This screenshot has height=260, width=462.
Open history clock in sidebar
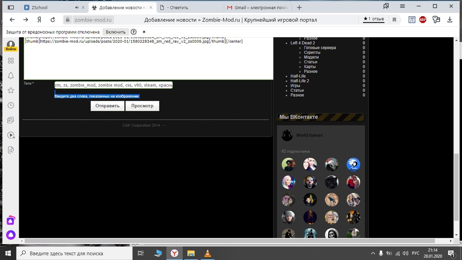pos(11,105)
